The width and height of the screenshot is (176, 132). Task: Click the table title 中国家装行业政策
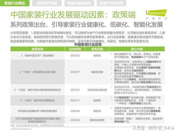click(x=88, y=44)
